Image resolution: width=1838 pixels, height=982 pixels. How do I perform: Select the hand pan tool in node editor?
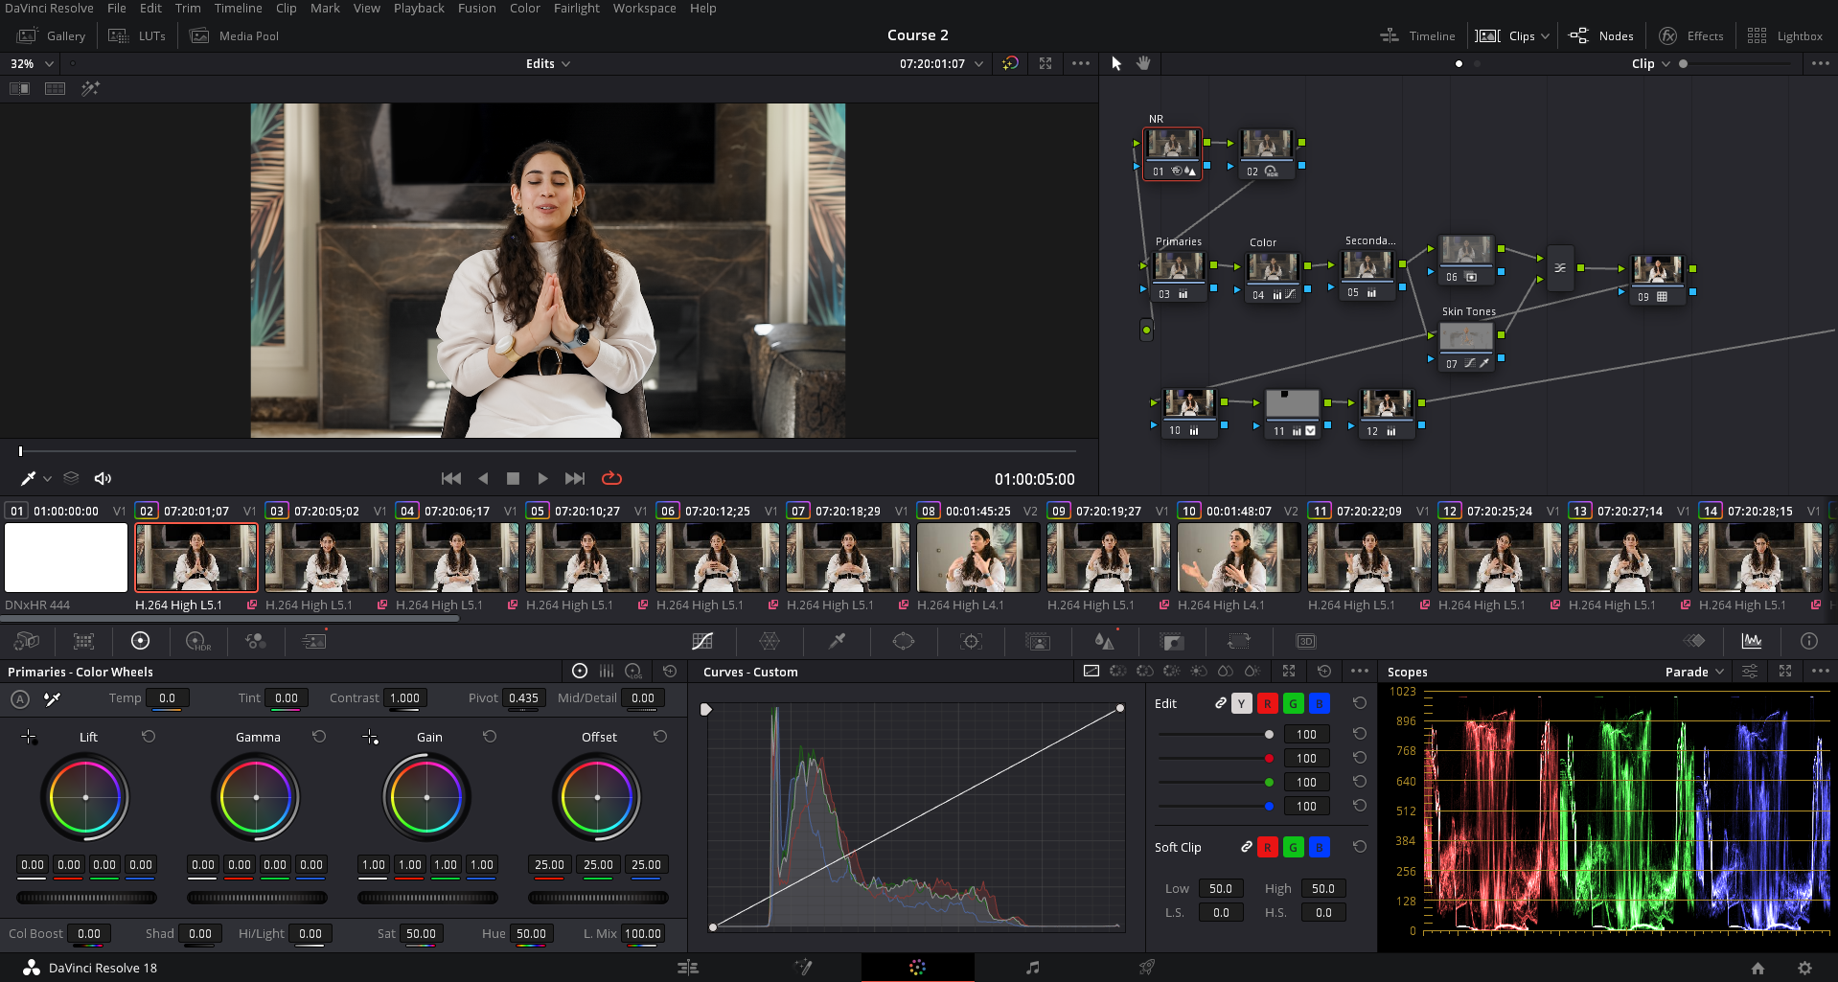coord(1143,63)
